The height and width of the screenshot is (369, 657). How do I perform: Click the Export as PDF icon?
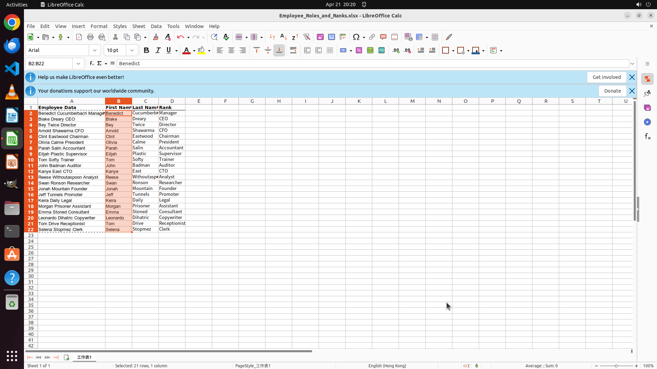click(x=79, y=37)
